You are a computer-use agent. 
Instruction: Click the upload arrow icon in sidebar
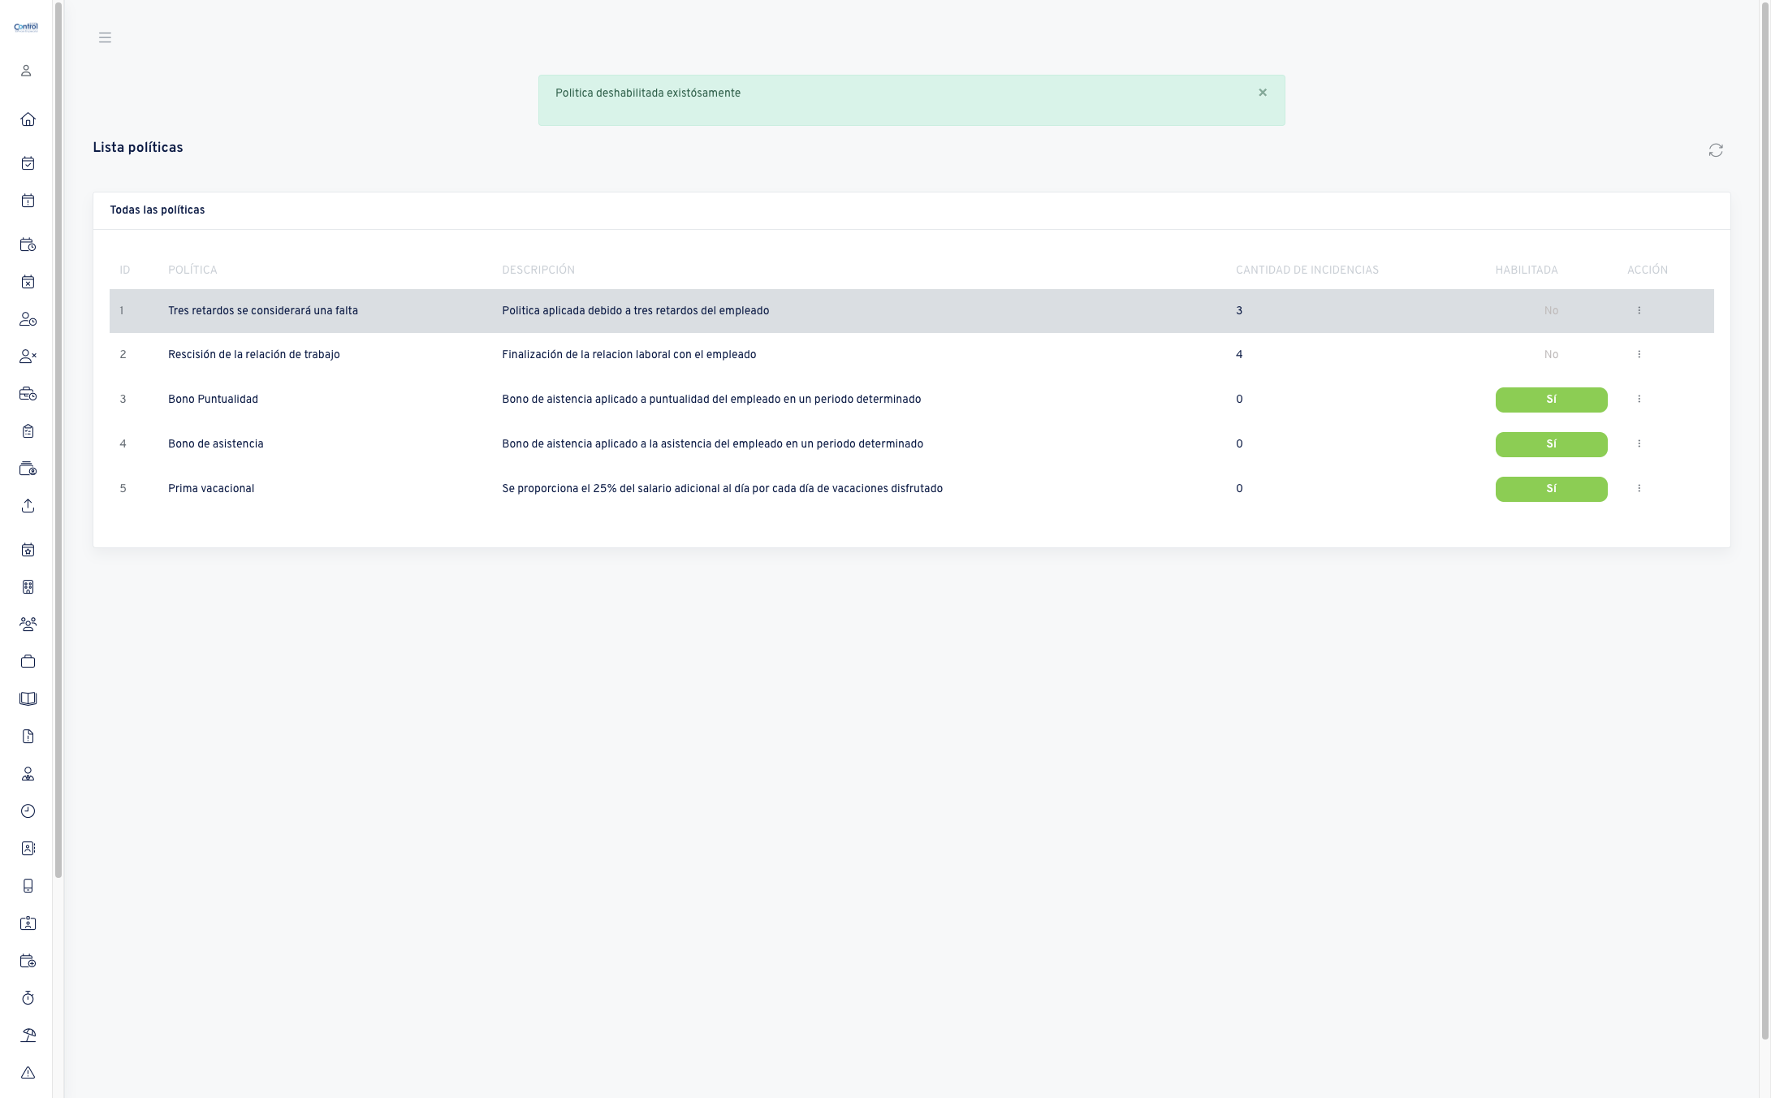coord(28,506)
